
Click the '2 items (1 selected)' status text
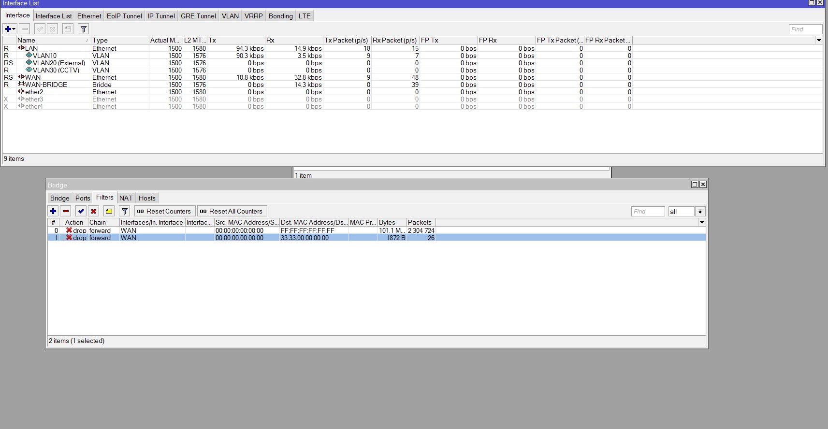pyautogui.click(x=76, y=341)
